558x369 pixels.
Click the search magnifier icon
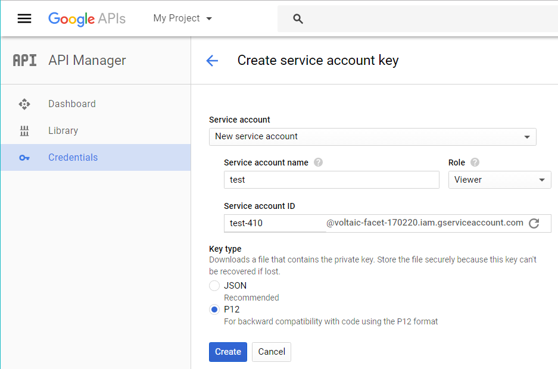(298, 19)
